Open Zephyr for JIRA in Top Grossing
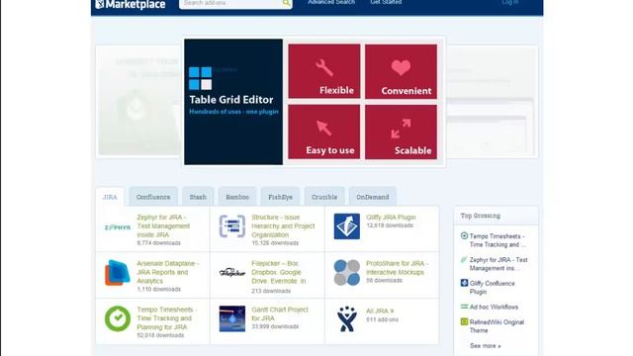The height and width of the screenshot is (356, 633). click(x=498, y=264)
